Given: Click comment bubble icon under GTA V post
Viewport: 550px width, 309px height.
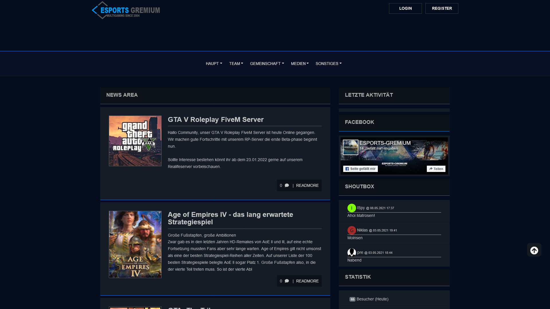Looking at the screenshot, I should click(287, 185).
